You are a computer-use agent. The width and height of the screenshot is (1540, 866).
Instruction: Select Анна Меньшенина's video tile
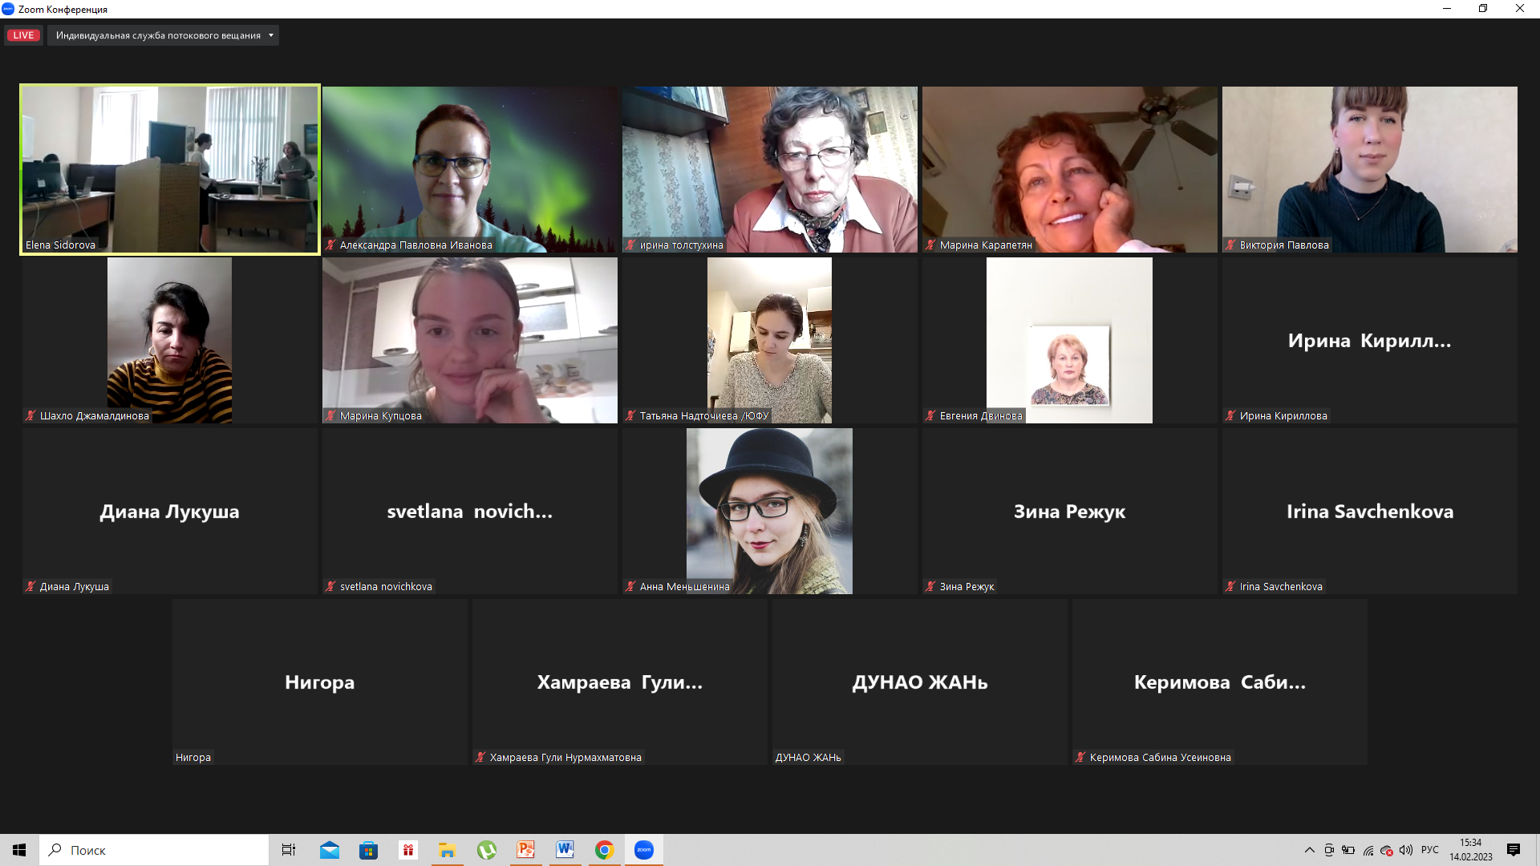tap(769, 511)
